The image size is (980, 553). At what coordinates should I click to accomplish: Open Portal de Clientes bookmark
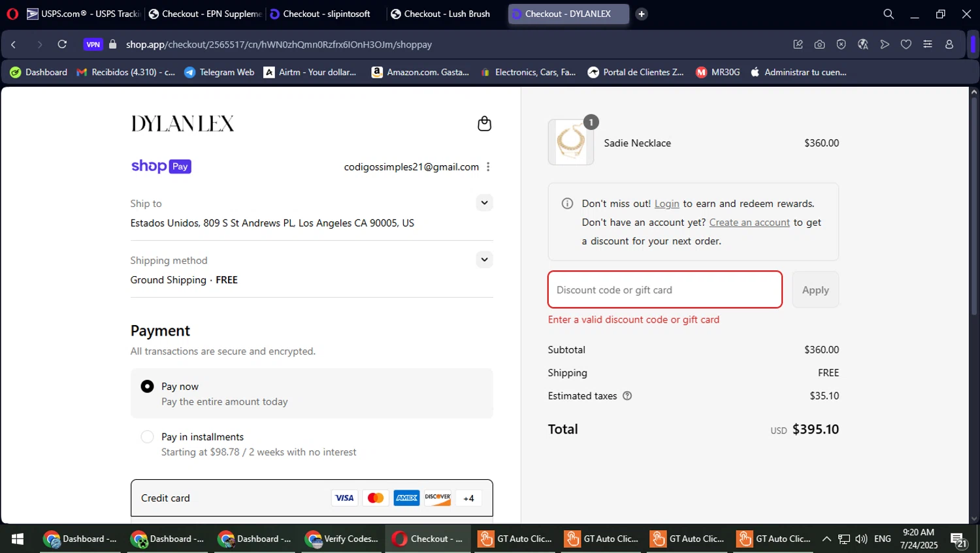click(x=636, y=72)
